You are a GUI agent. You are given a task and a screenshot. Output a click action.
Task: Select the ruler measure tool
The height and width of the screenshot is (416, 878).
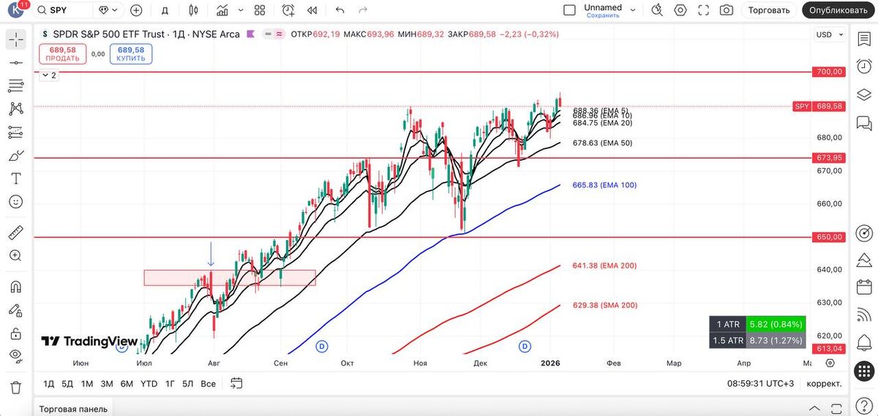pos(15,232)
